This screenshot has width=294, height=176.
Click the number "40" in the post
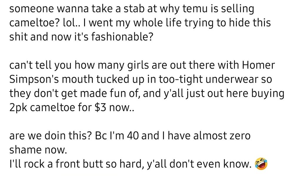click(x=133, y=136)
